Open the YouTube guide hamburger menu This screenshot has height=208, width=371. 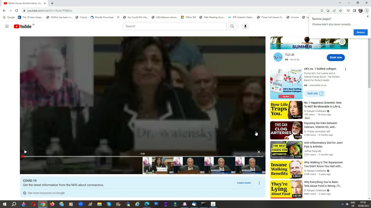pos(7,26)
